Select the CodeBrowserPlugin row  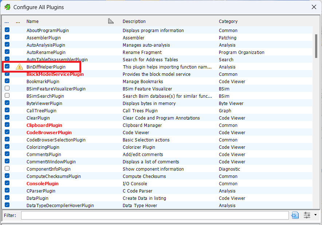(157, 133)
